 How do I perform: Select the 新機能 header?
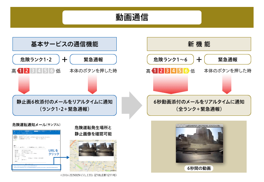point(199,44)
